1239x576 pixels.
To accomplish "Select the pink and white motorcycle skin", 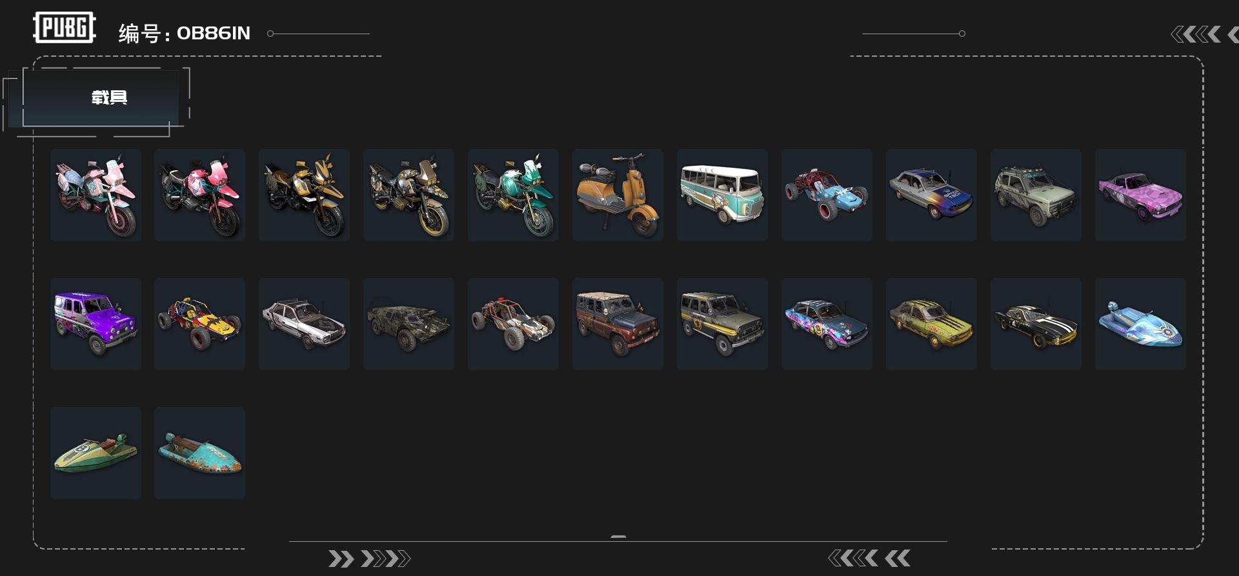I will click(x=96, y=195).
